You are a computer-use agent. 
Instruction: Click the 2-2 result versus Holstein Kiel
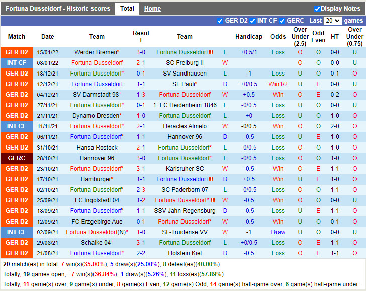[141, 253]
